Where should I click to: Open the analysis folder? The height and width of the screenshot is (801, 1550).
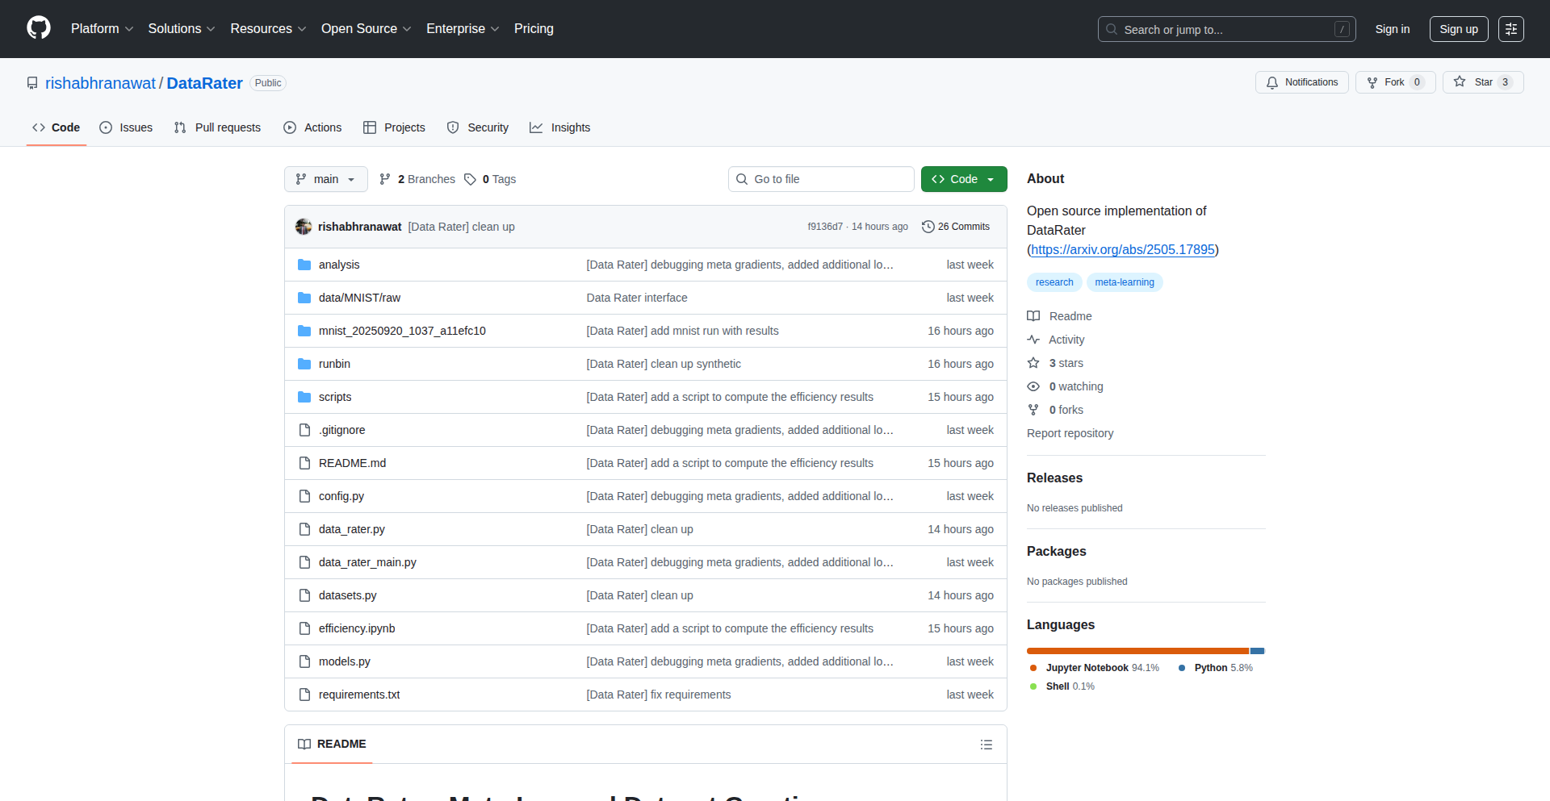tap(339, 265)
